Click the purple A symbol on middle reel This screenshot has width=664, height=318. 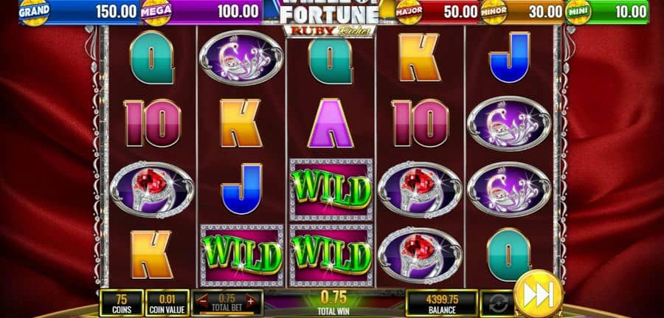331,123
